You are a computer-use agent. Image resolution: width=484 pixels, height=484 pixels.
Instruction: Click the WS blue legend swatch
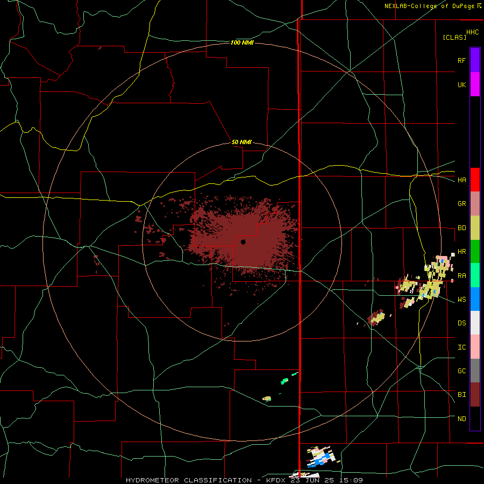tap(475, 299)
